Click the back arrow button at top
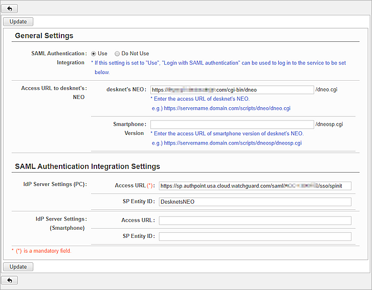Screen dimensions: 372x290 [x=11, y=8]
